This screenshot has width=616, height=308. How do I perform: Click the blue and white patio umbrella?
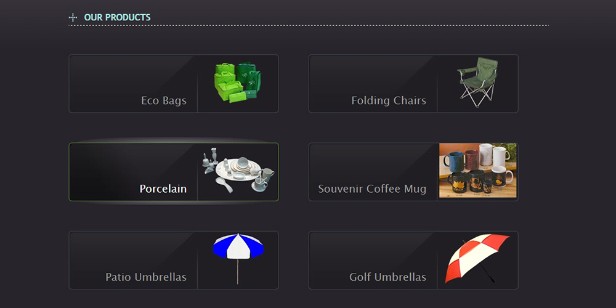238,259
